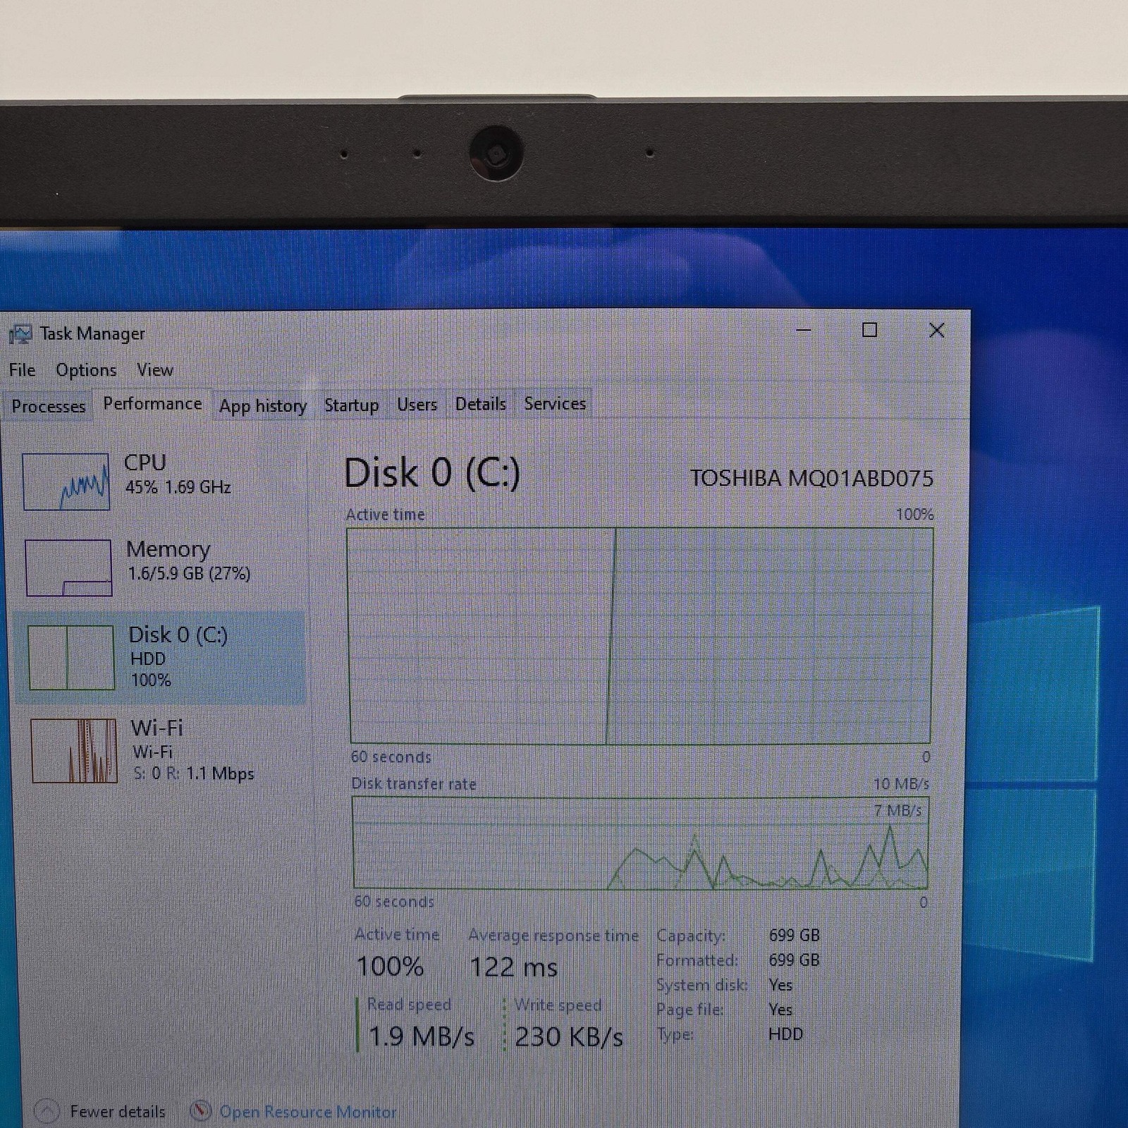This screenshot has width=1128, height=1128.
Task: Click the Type HDD value
Action: pyautogui.click(x=785, y=1034)
